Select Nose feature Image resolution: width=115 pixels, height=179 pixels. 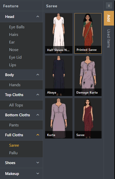click(14, 50)
